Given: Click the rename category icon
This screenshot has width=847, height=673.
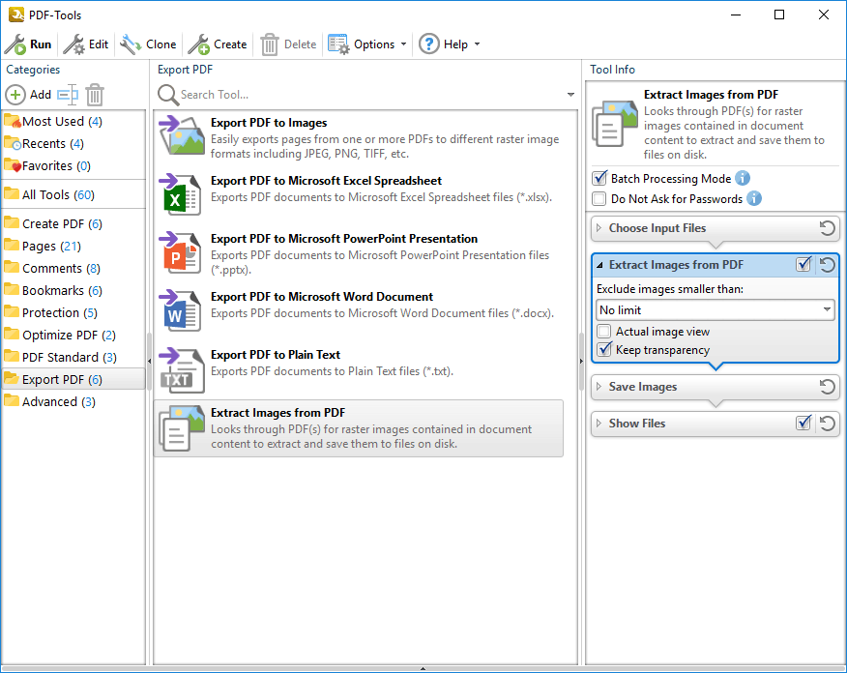Looking at the screenshot, I should click(68, 95).
